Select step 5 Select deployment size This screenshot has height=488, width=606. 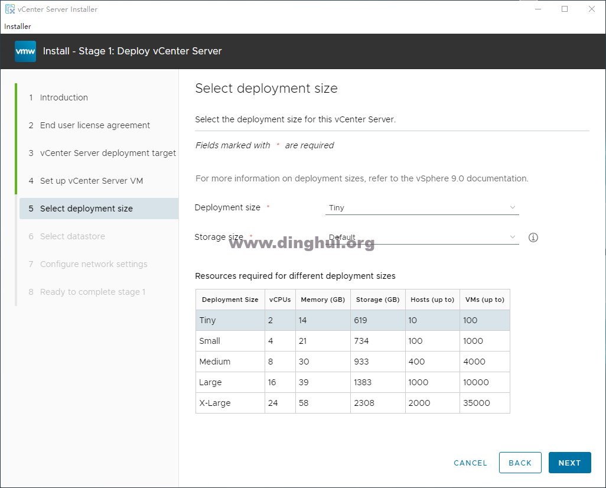click(x=99, y=209)
